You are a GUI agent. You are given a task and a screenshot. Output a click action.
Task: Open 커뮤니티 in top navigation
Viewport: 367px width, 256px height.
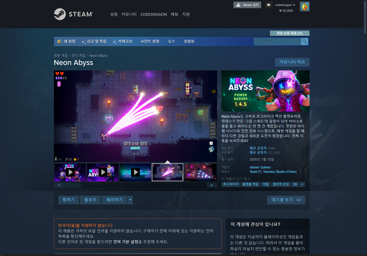point(129,14)
